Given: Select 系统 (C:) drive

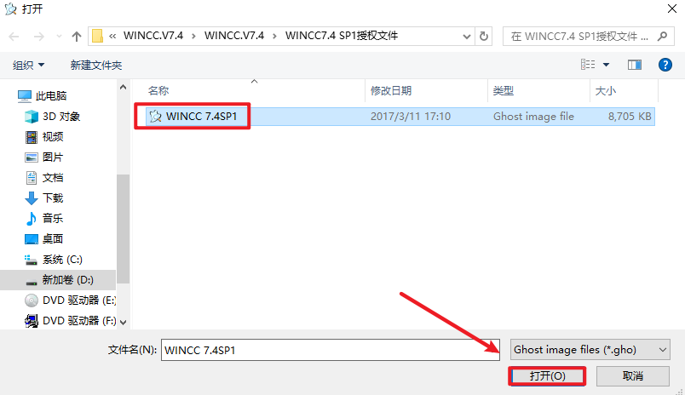Looking at the screenshot, I should 61,260.
